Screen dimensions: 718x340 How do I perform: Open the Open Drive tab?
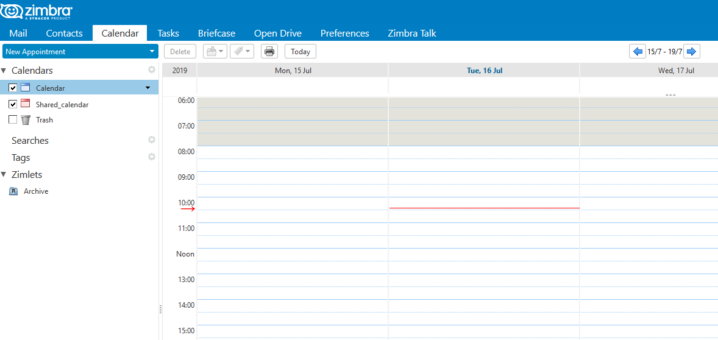click(x=278, y=34)
